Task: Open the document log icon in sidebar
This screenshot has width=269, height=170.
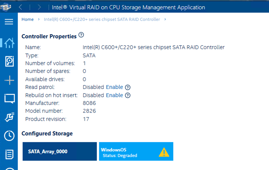Action: pyautogui.click(x=9, y=154)
